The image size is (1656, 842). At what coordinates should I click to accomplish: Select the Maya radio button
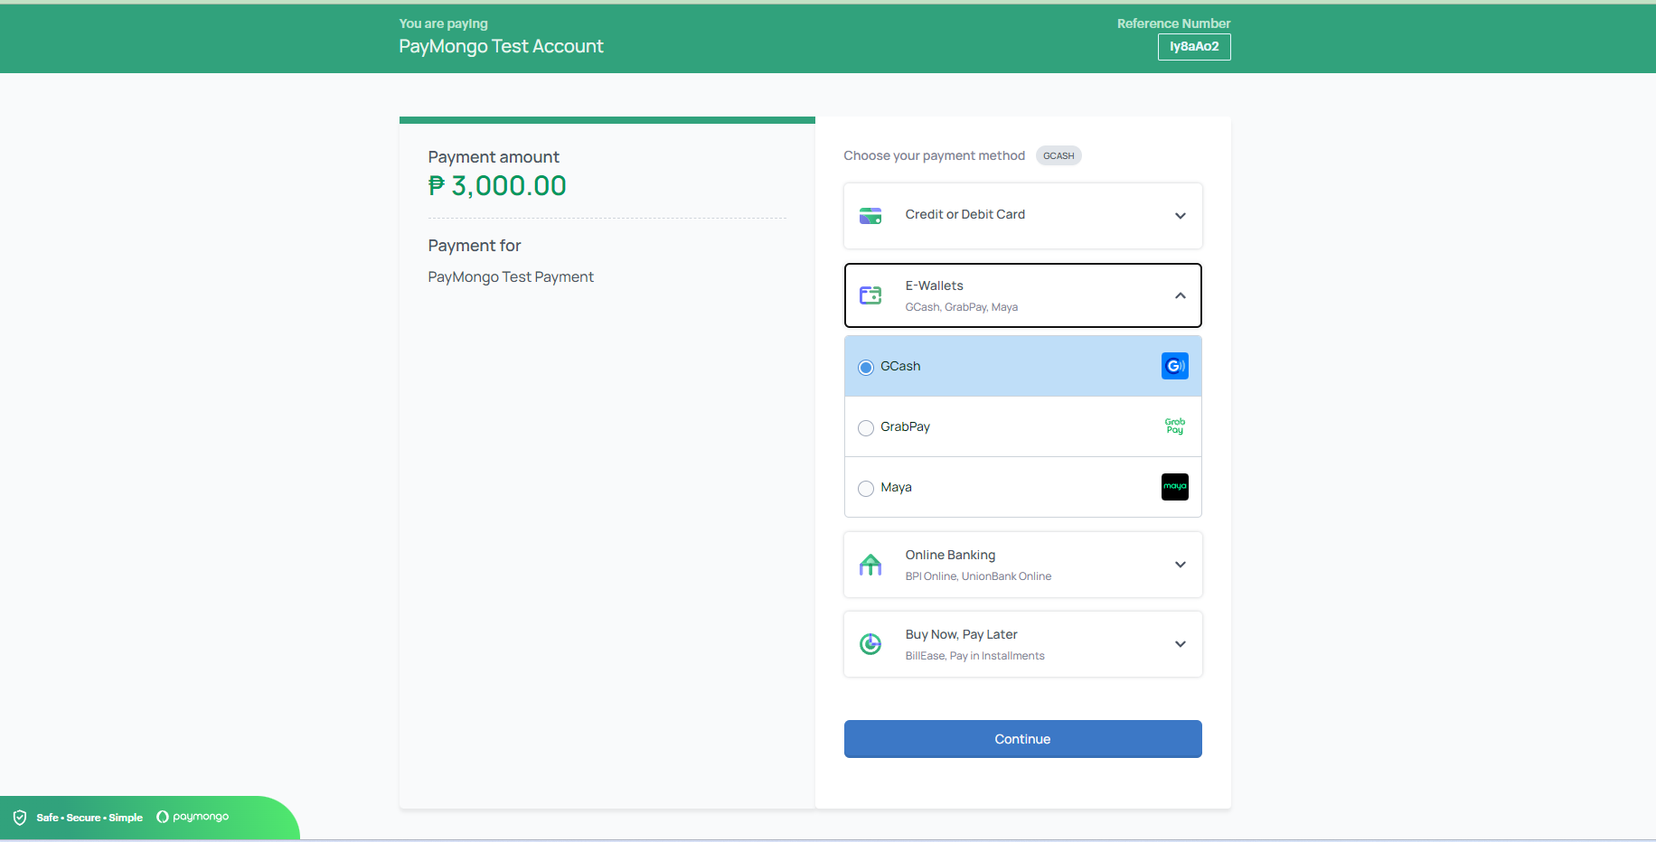[x=866, y=488]
